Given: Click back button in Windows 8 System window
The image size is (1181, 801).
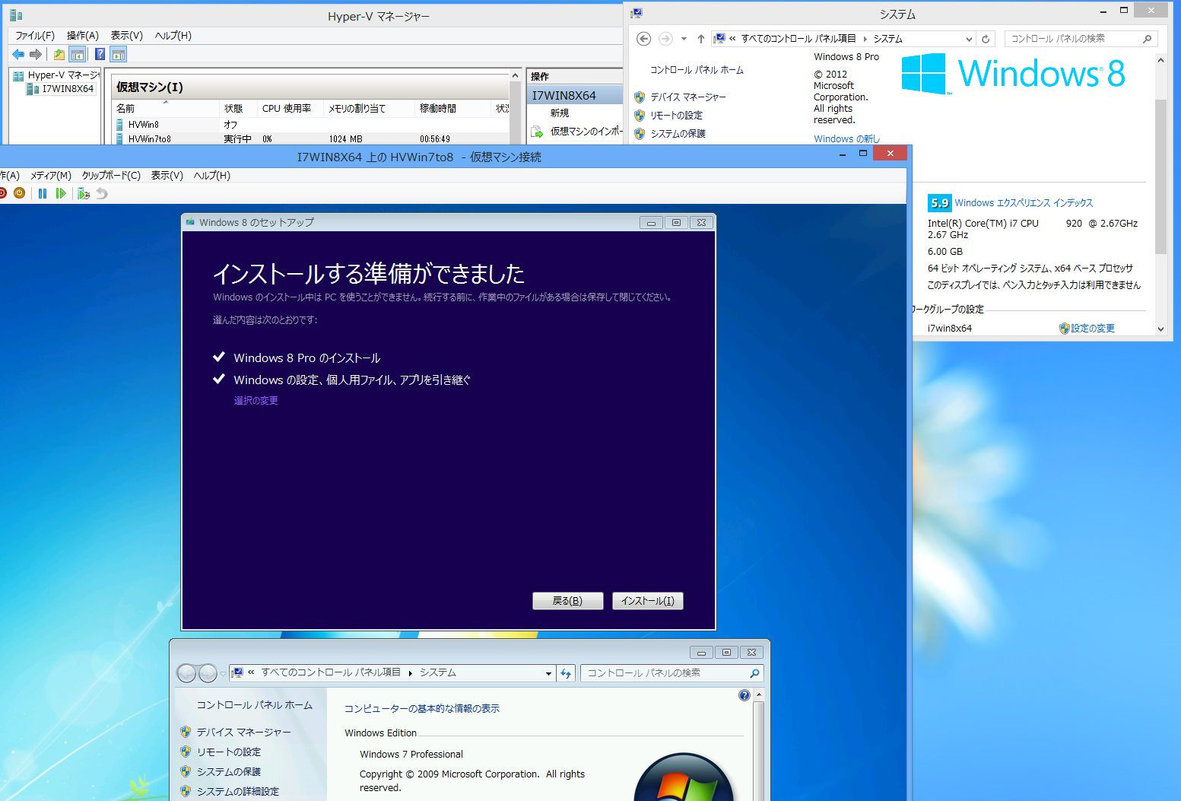Looking at the screenshot, I should tap(643, 39).
